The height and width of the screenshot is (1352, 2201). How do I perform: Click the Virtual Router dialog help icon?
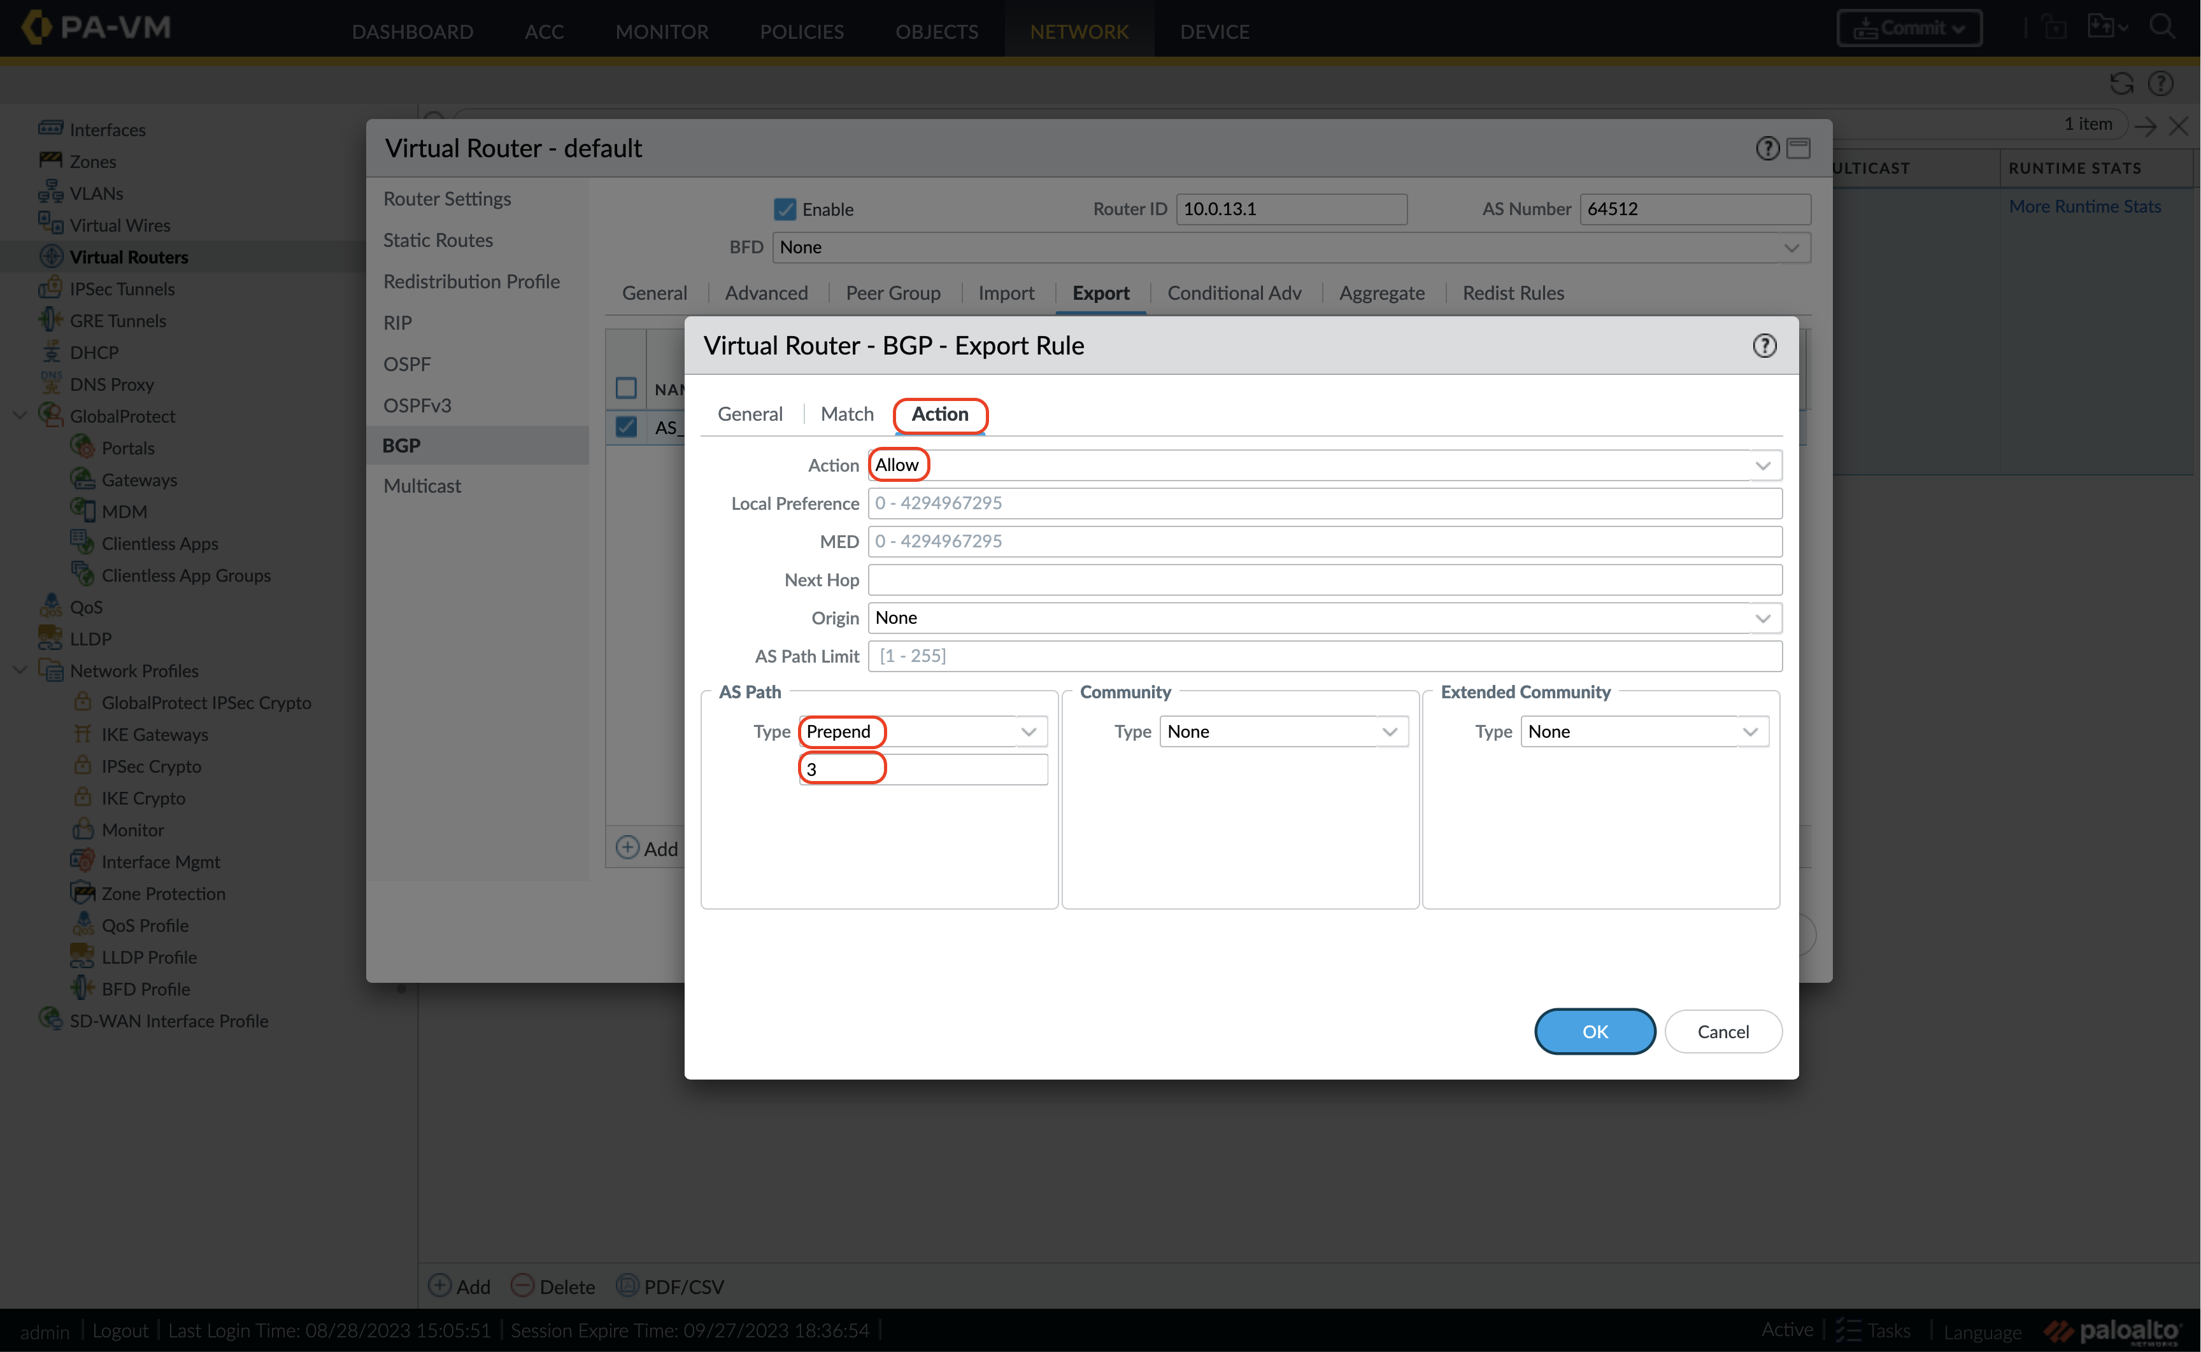pos(1767,148)
